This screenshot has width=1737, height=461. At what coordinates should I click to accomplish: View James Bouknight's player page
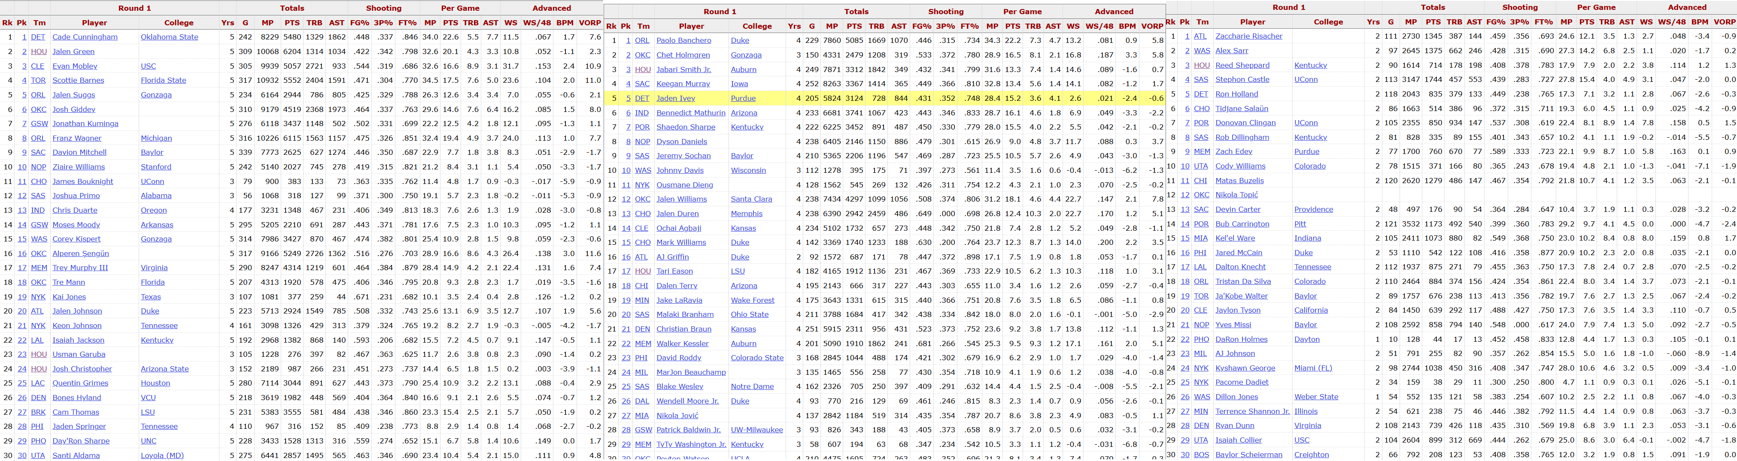click(83, 181)
